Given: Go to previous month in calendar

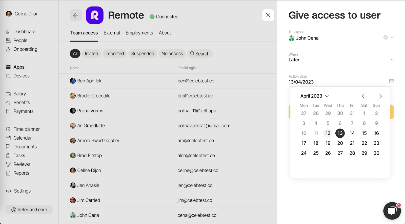Looking at the screenshot, I should point(363,96).
